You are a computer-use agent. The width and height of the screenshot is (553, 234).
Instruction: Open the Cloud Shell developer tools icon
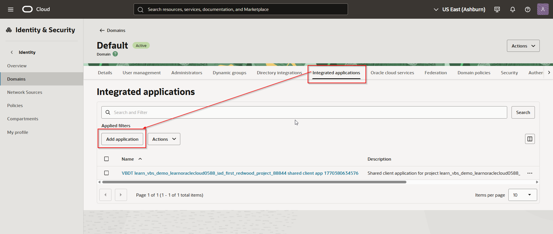[x=497, y=9]
